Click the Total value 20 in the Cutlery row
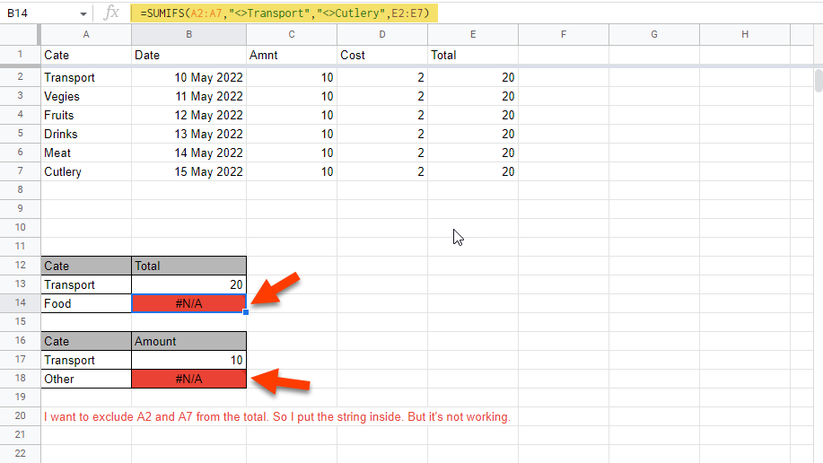 coord(473,171)
